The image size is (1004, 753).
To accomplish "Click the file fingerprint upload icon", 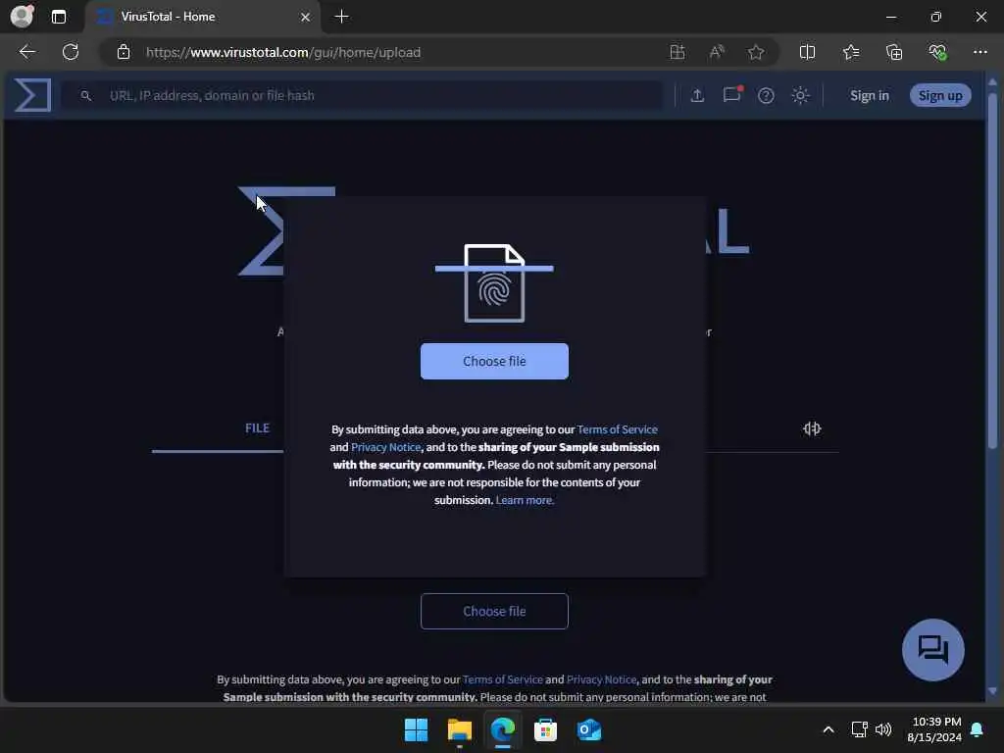I will pyautogui.click(x=494, y=283).
